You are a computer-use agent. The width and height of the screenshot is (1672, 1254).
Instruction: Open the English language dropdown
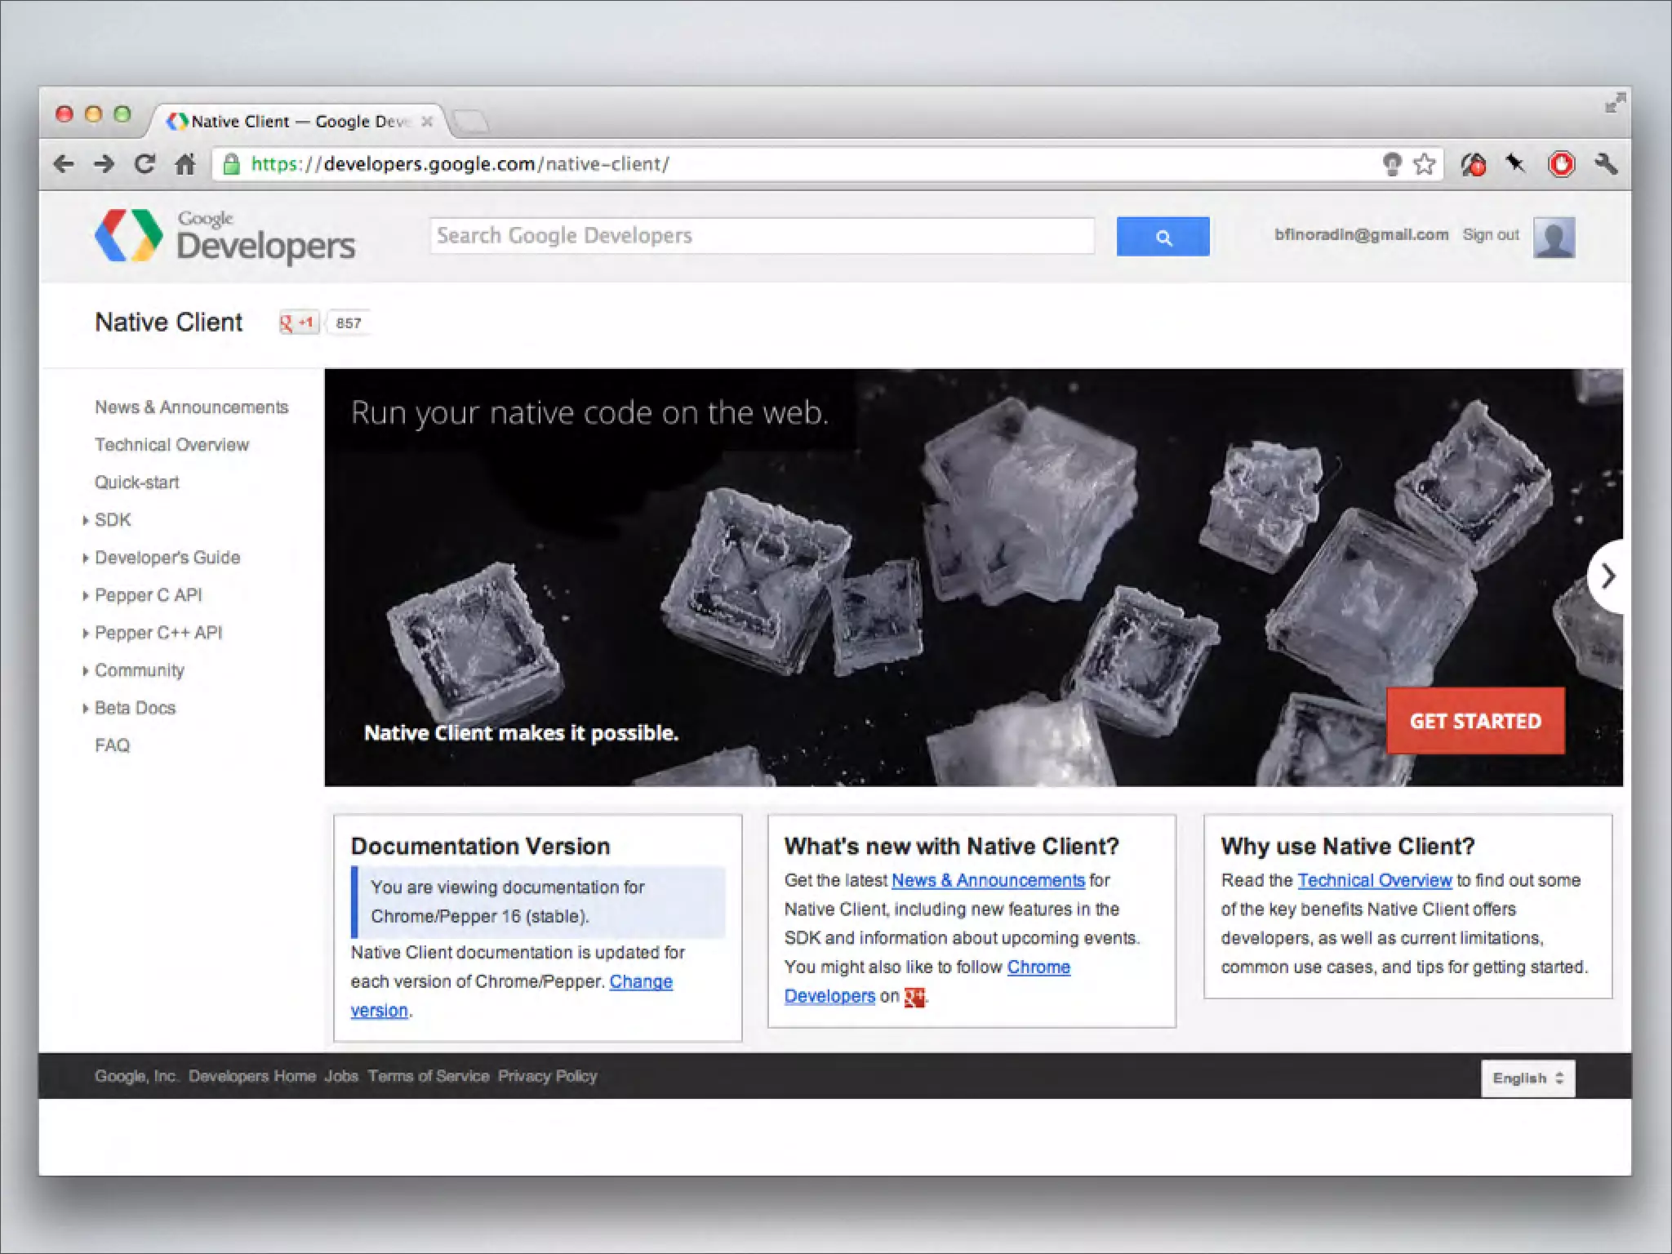(1527, 1078)
